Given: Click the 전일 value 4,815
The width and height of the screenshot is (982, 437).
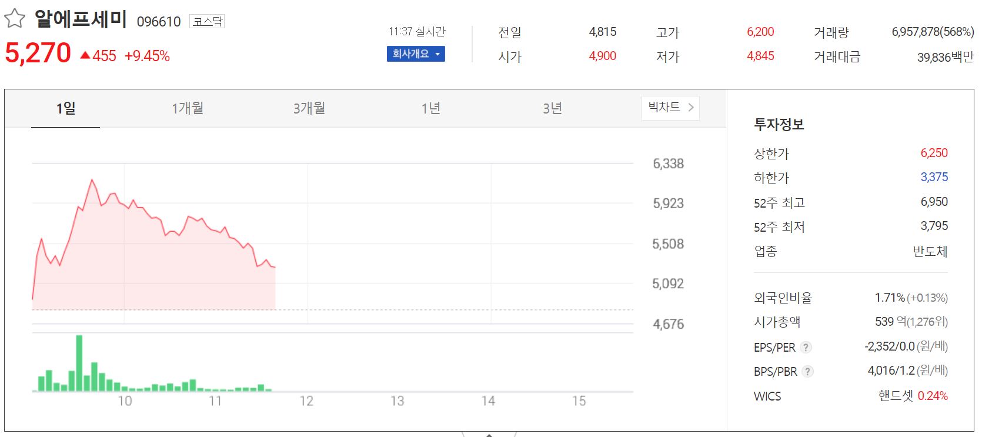Looking at the screenshot, I should coord(603,32).
